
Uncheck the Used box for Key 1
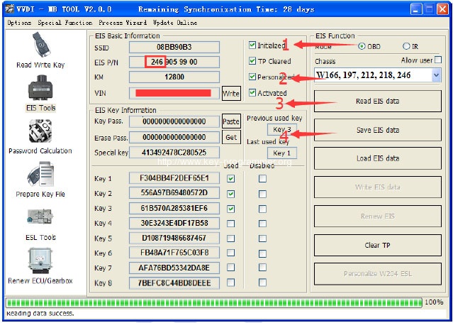tap(230, 179)
